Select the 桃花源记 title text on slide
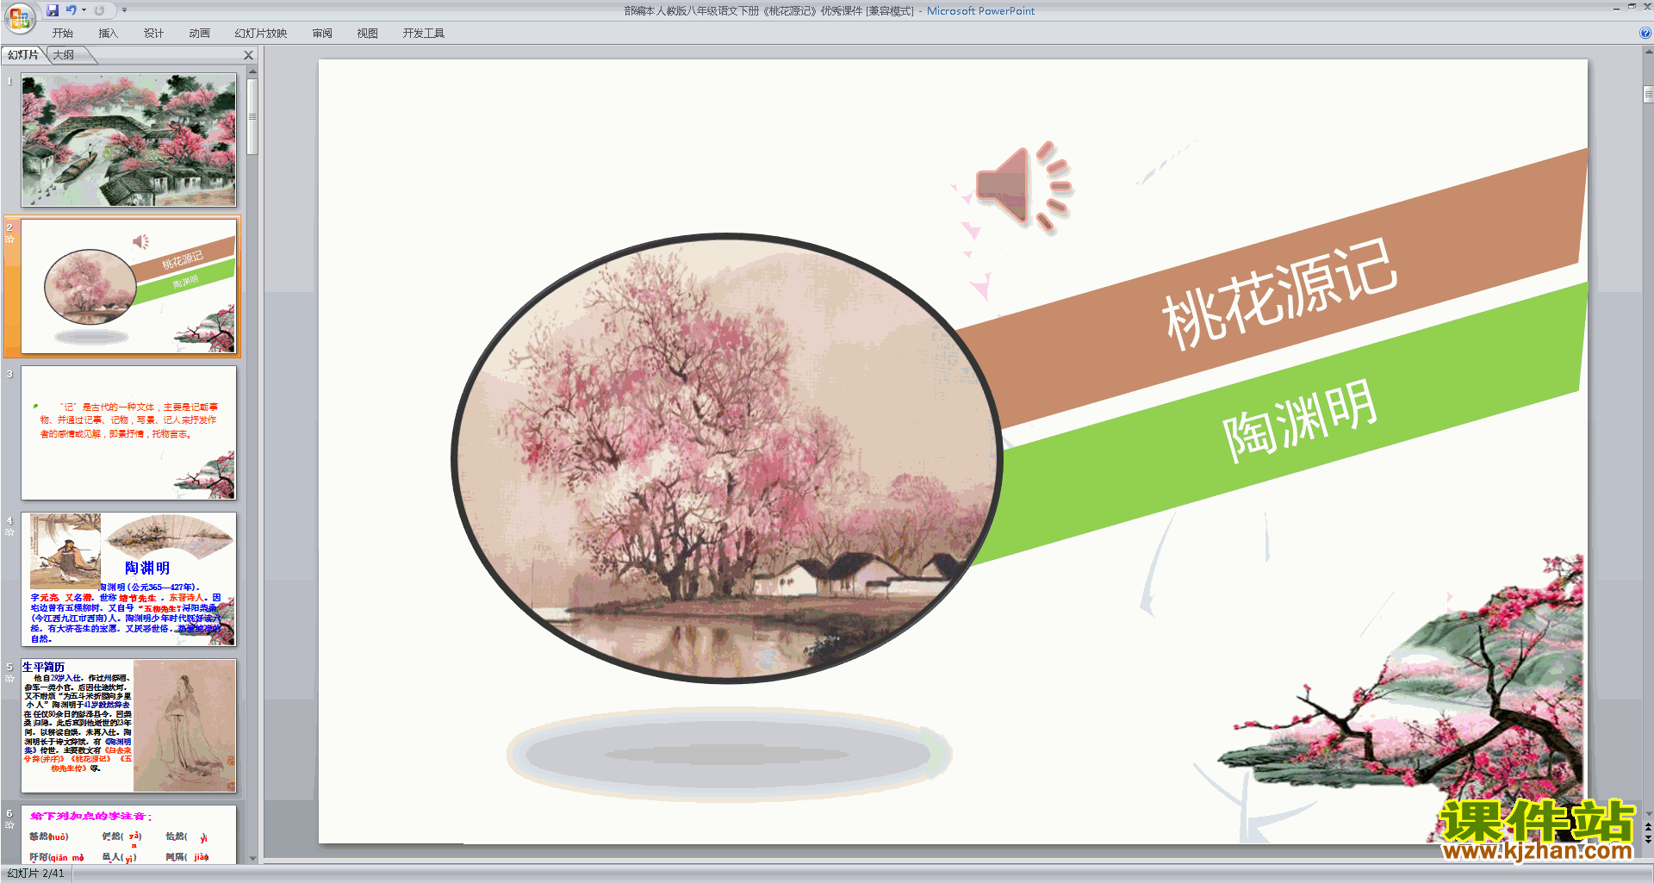The image size is (1654, 883). 1279,294
